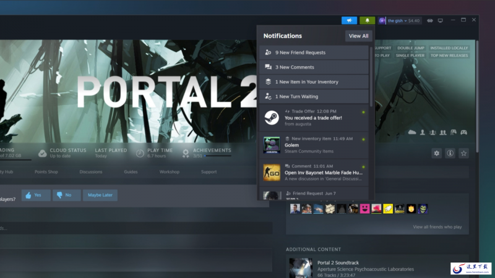Click the notifications panel scrollbar
Viewport: 495px width, 278px height.
pos(371,76)
